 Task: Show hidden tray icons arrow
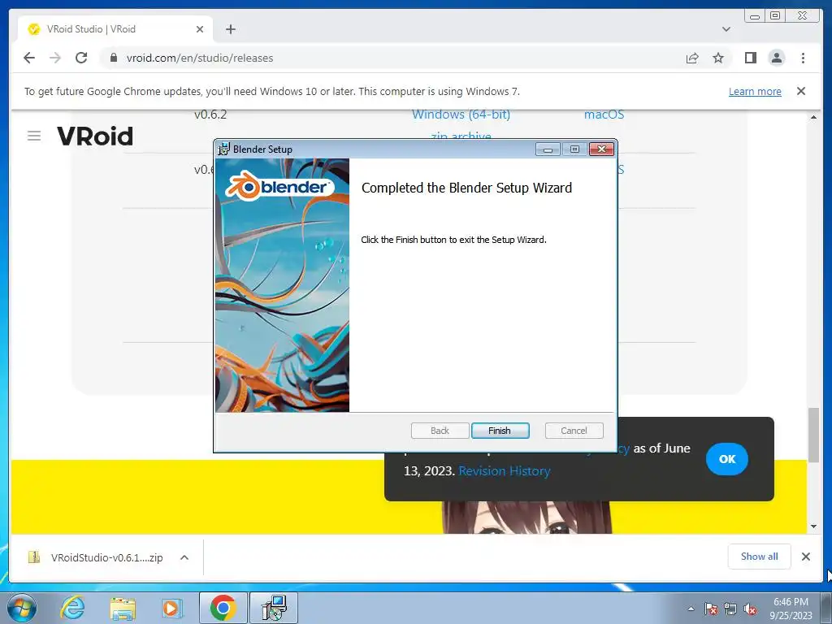[691, 609]
